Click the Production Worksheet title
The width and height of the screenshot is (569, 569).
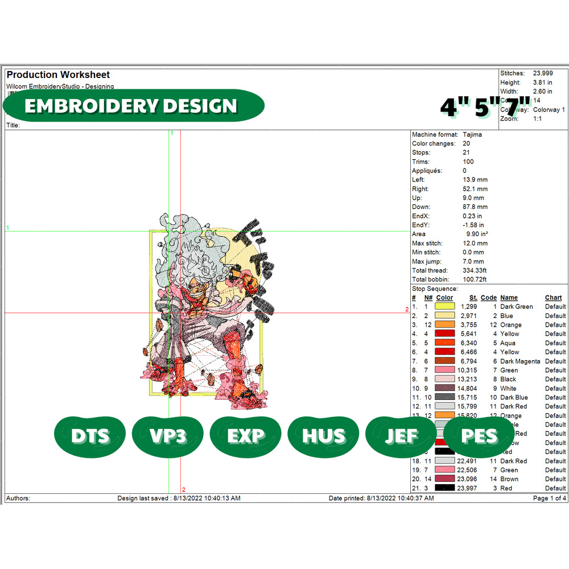(x=58, y=75)
